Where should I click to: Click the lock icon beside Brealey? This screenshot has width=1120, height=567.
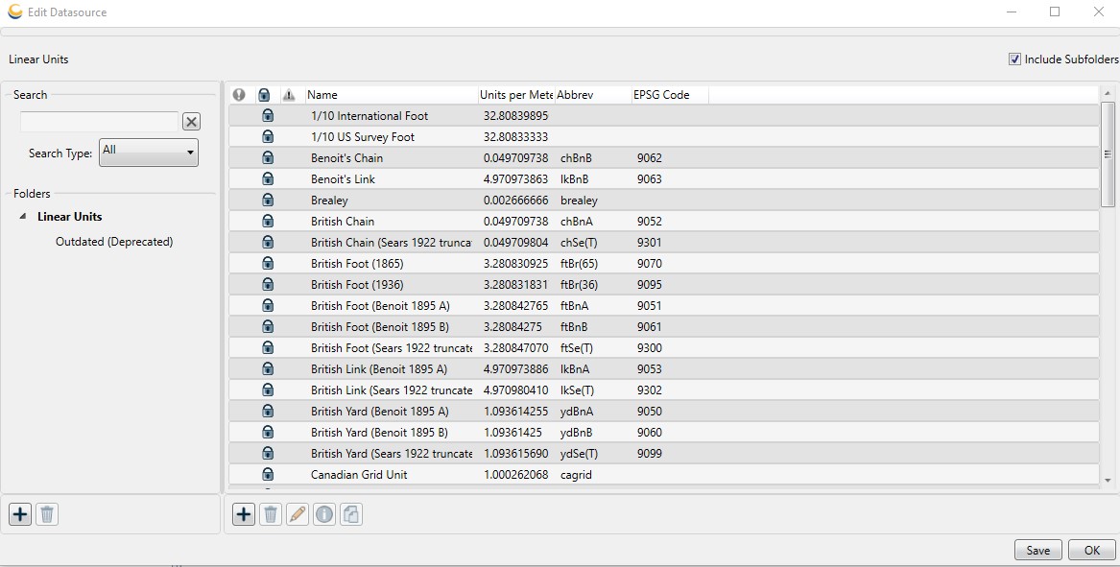[x=268, y=201]
